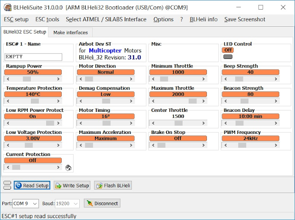Switch to the Make interfaces tab

tap(71, 33)
